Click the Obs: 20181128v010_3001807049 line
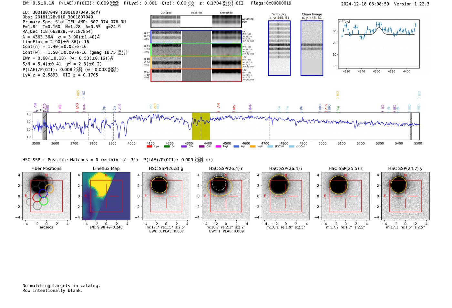The width and height of the screenshot is (452, 308). (x=58, y=17)
